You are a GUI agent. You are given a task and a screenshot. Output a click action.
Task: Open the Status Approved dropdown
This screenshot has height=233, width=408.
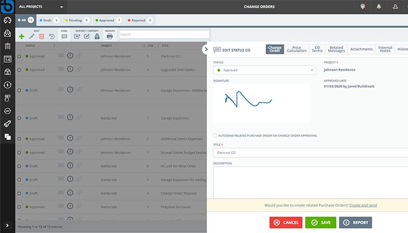point(265,70)
